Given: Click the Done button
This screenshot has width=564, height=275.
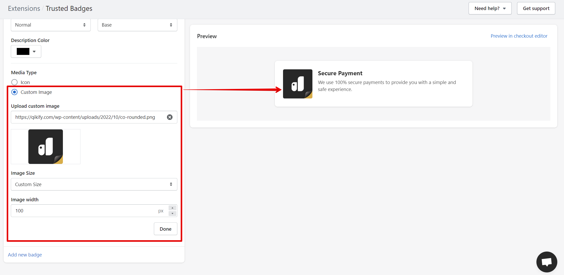Looking at the screenshot, I should point(165,229).
